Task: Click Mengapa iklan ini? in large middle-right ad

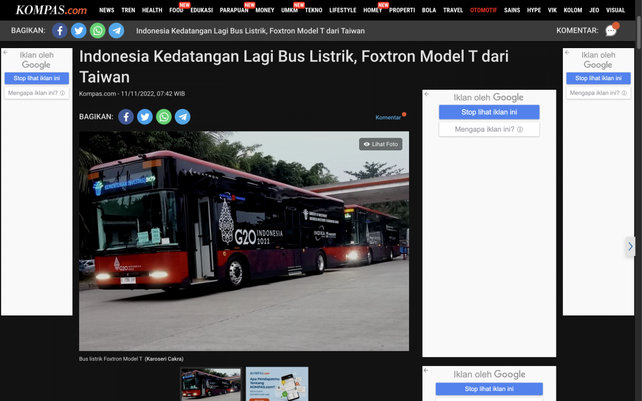Action: point(489,130)
